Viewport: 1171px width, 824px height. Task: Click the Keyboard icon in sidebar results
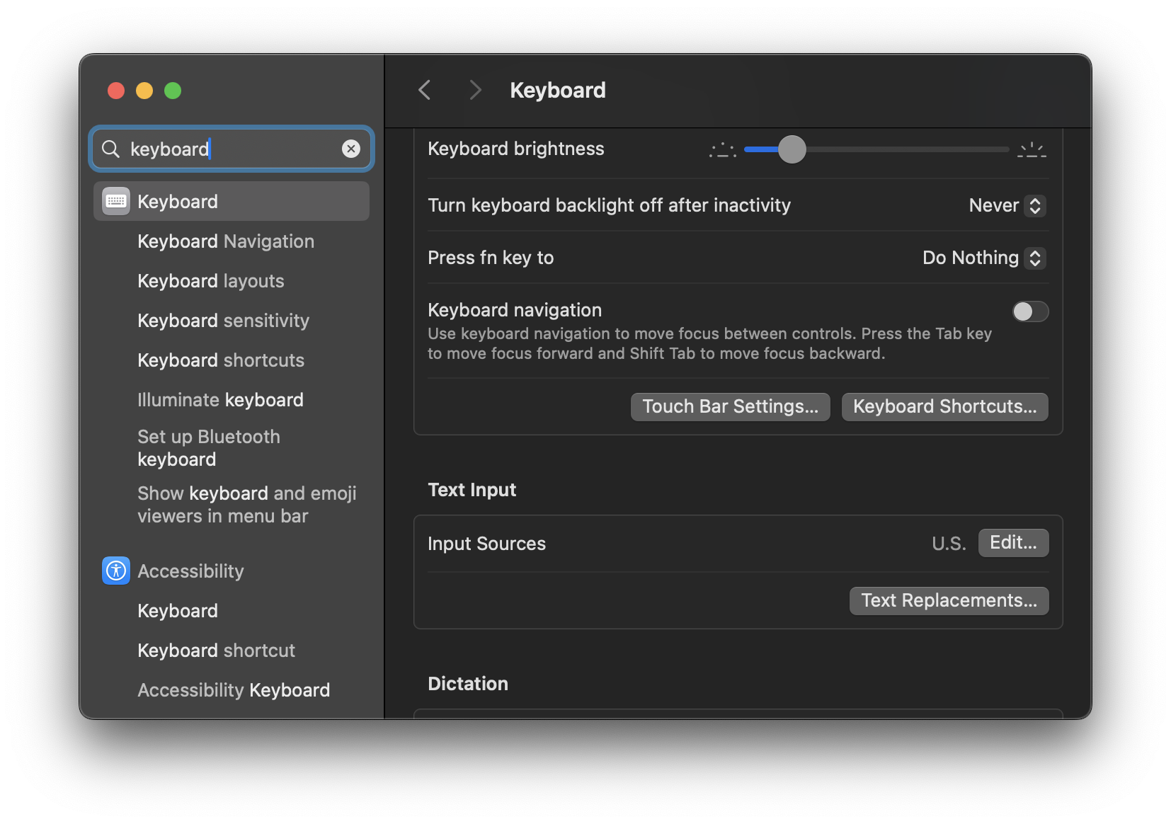[116, 201]
